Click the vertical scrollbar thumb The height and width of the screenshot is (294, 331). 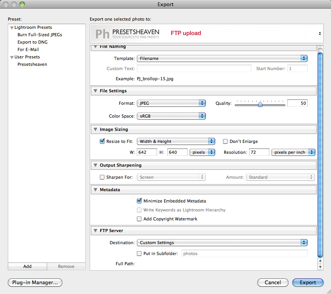(x=320, y=155)
